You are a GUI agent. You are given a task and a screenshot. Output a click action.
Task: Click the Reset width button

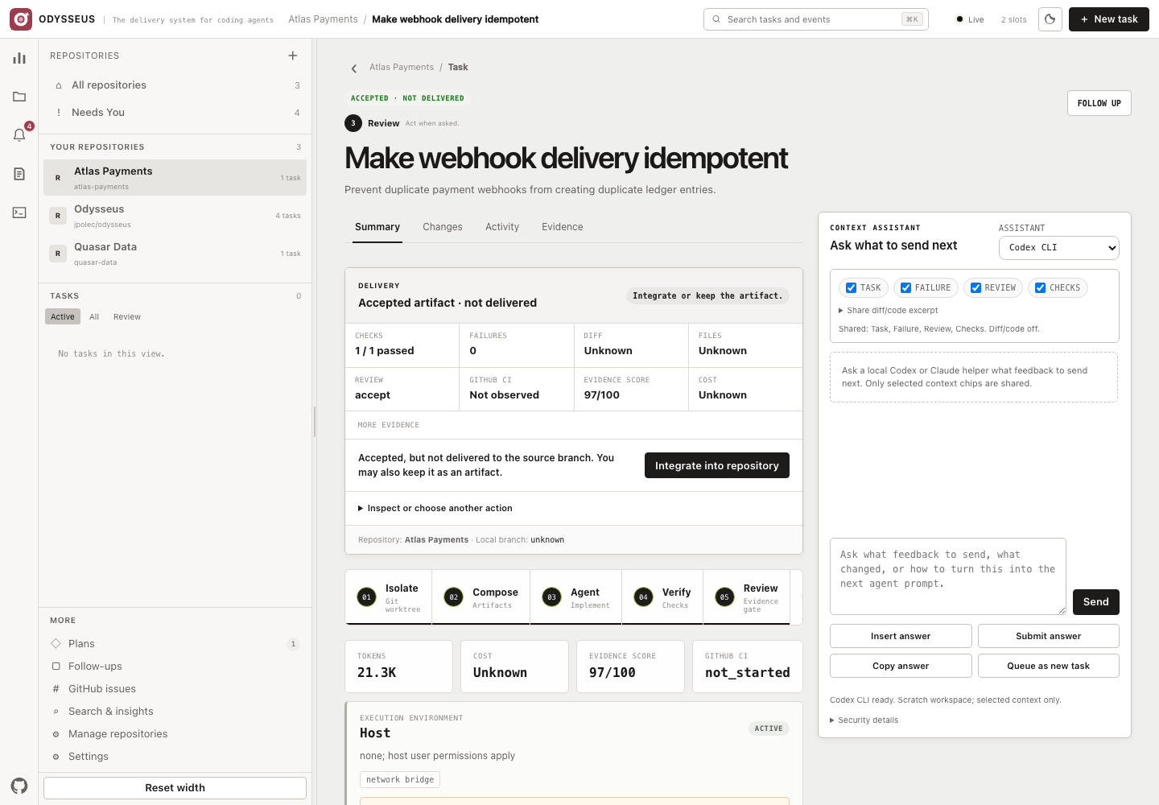coord(175,788)
